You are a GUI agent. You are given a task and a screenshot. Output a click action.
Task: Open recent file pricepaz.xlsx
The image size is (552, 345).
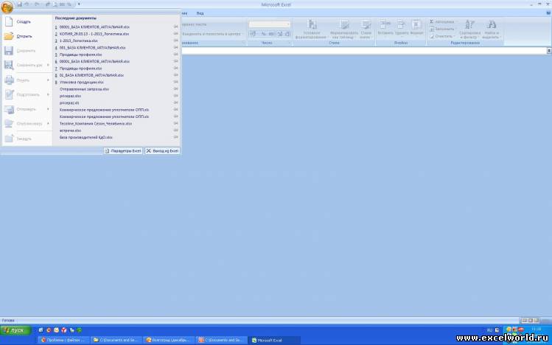[x=70, y=96]
